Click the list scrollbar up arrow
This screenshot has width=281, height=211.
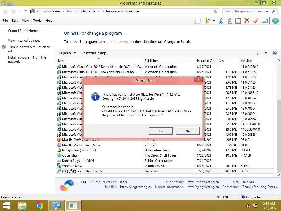click(279, 60)
